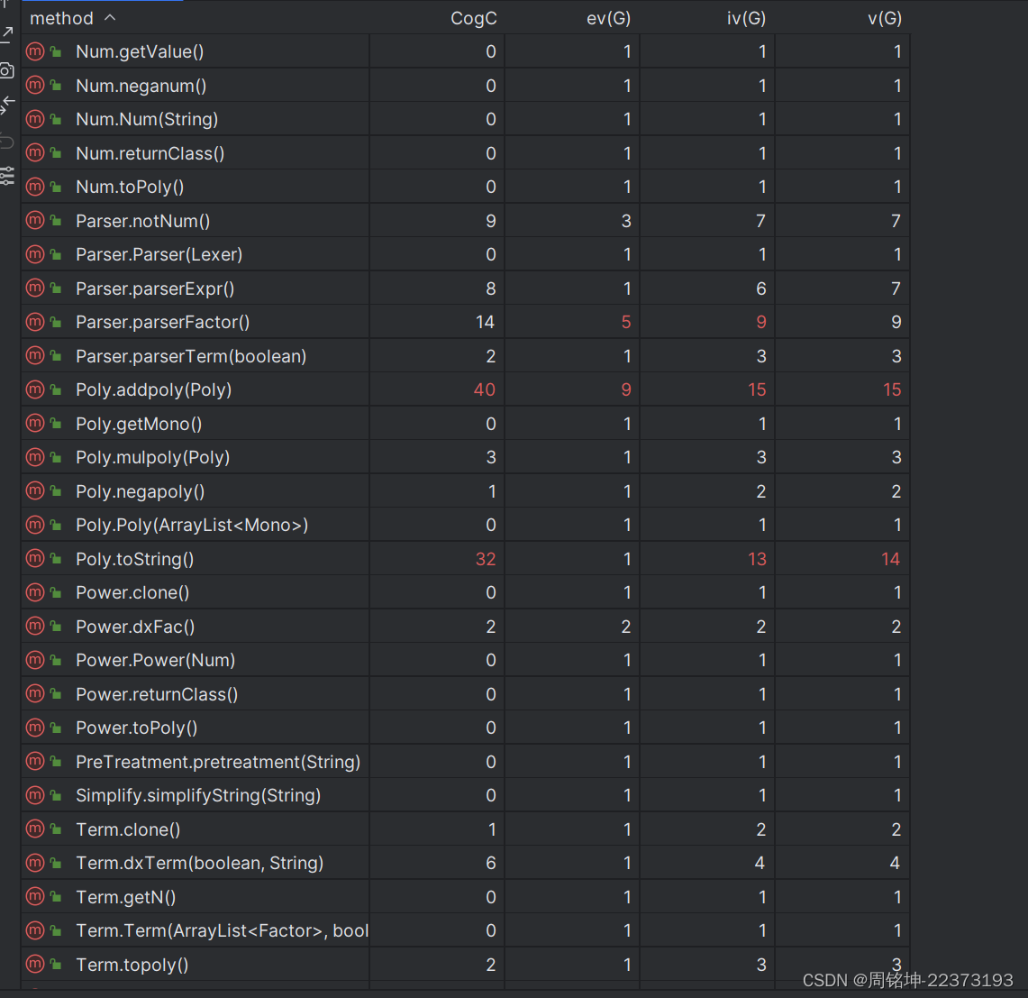Image resolution: width=1028 pixels, height=998 pixels.
Task: Select the Num.toPoly() row
Action: tap(466, 187)
